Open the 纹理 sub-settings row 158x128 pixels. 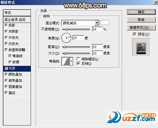17,62
